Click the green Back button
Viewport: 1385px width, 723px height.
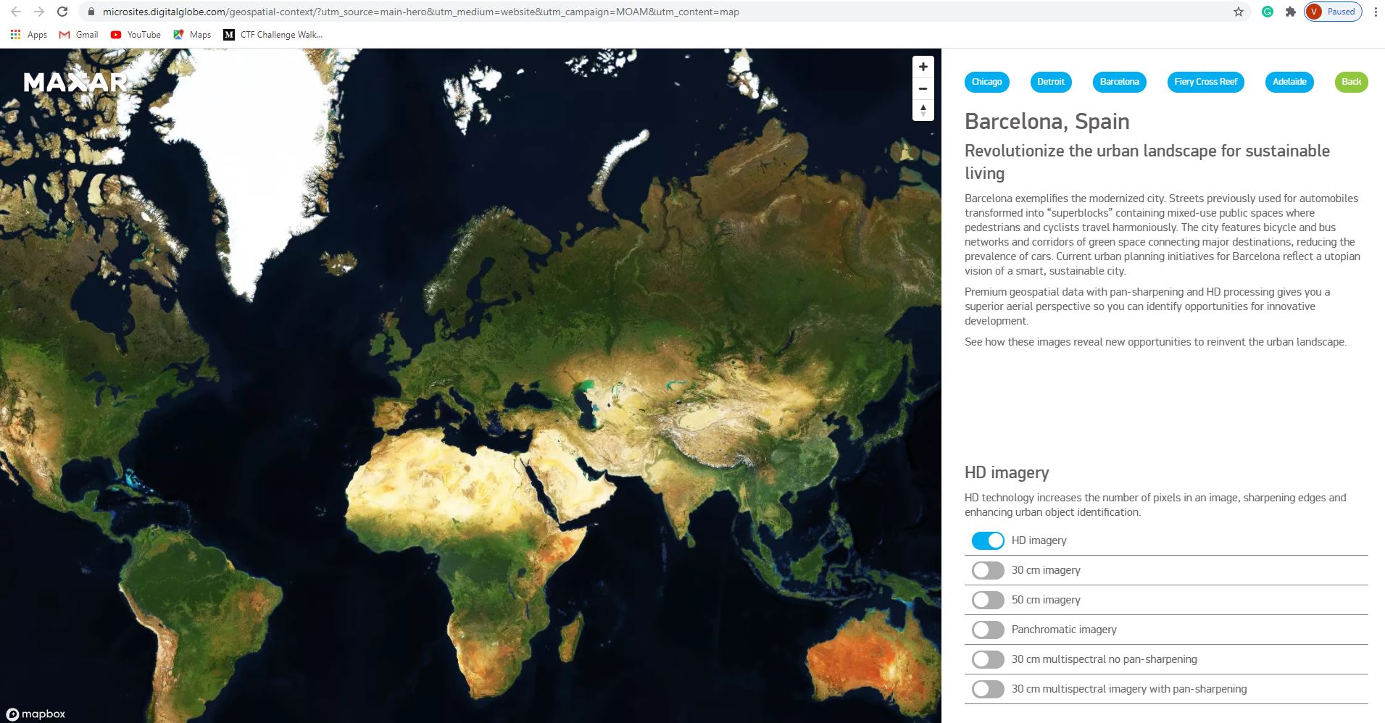(1349, 82)
